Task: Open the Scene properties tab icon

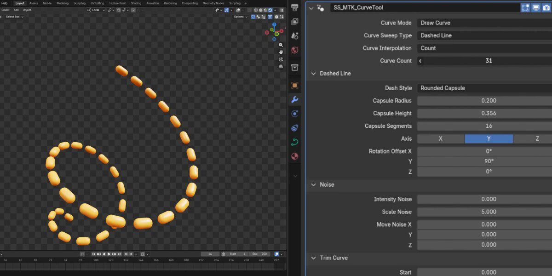Action: [x=295, y=36]
